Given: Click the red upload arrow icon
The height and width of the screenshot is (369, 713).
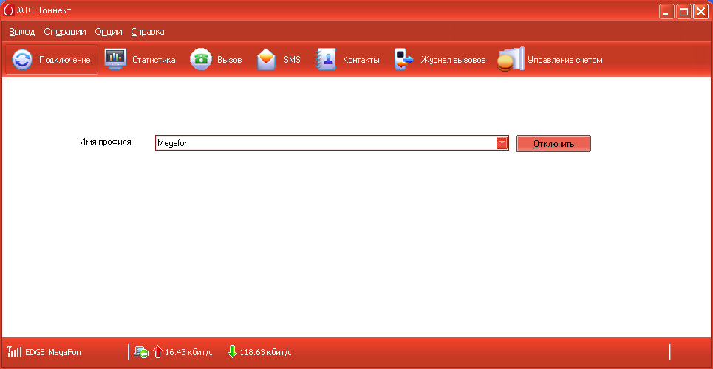Looking at the screenshot, I should [158, 352].
